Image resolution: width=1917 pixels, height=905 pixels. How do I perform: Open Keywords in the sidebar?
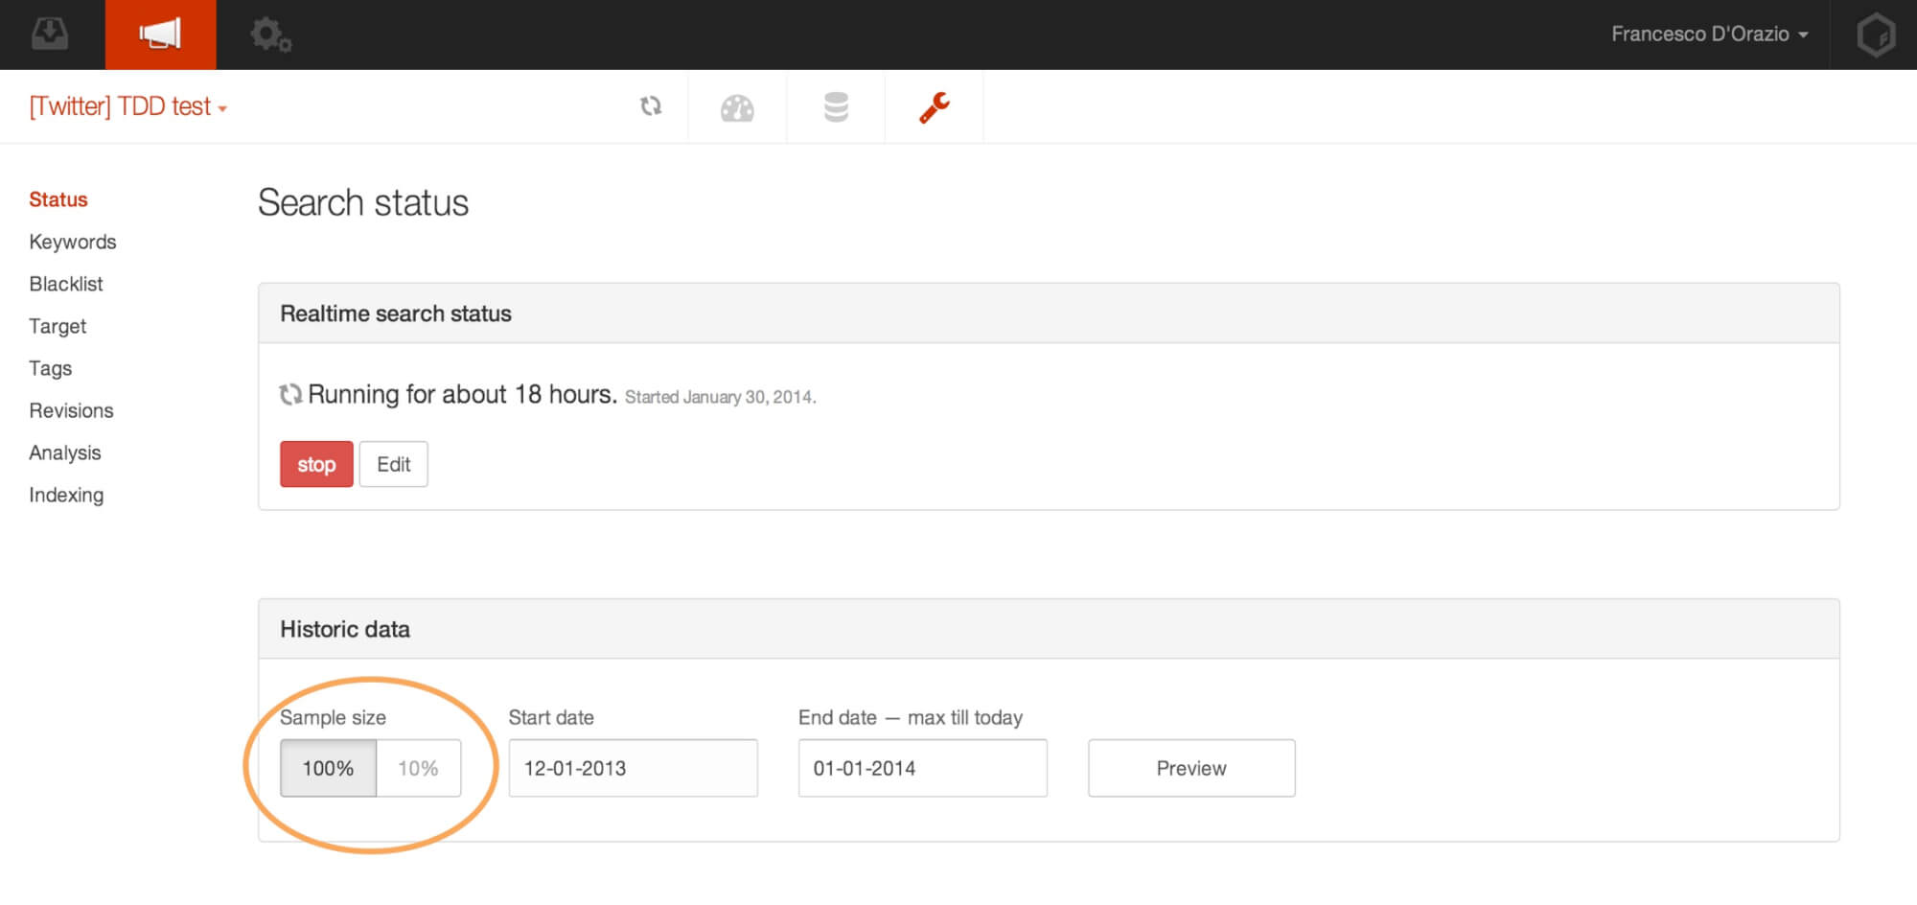click(x=73, y=242)
